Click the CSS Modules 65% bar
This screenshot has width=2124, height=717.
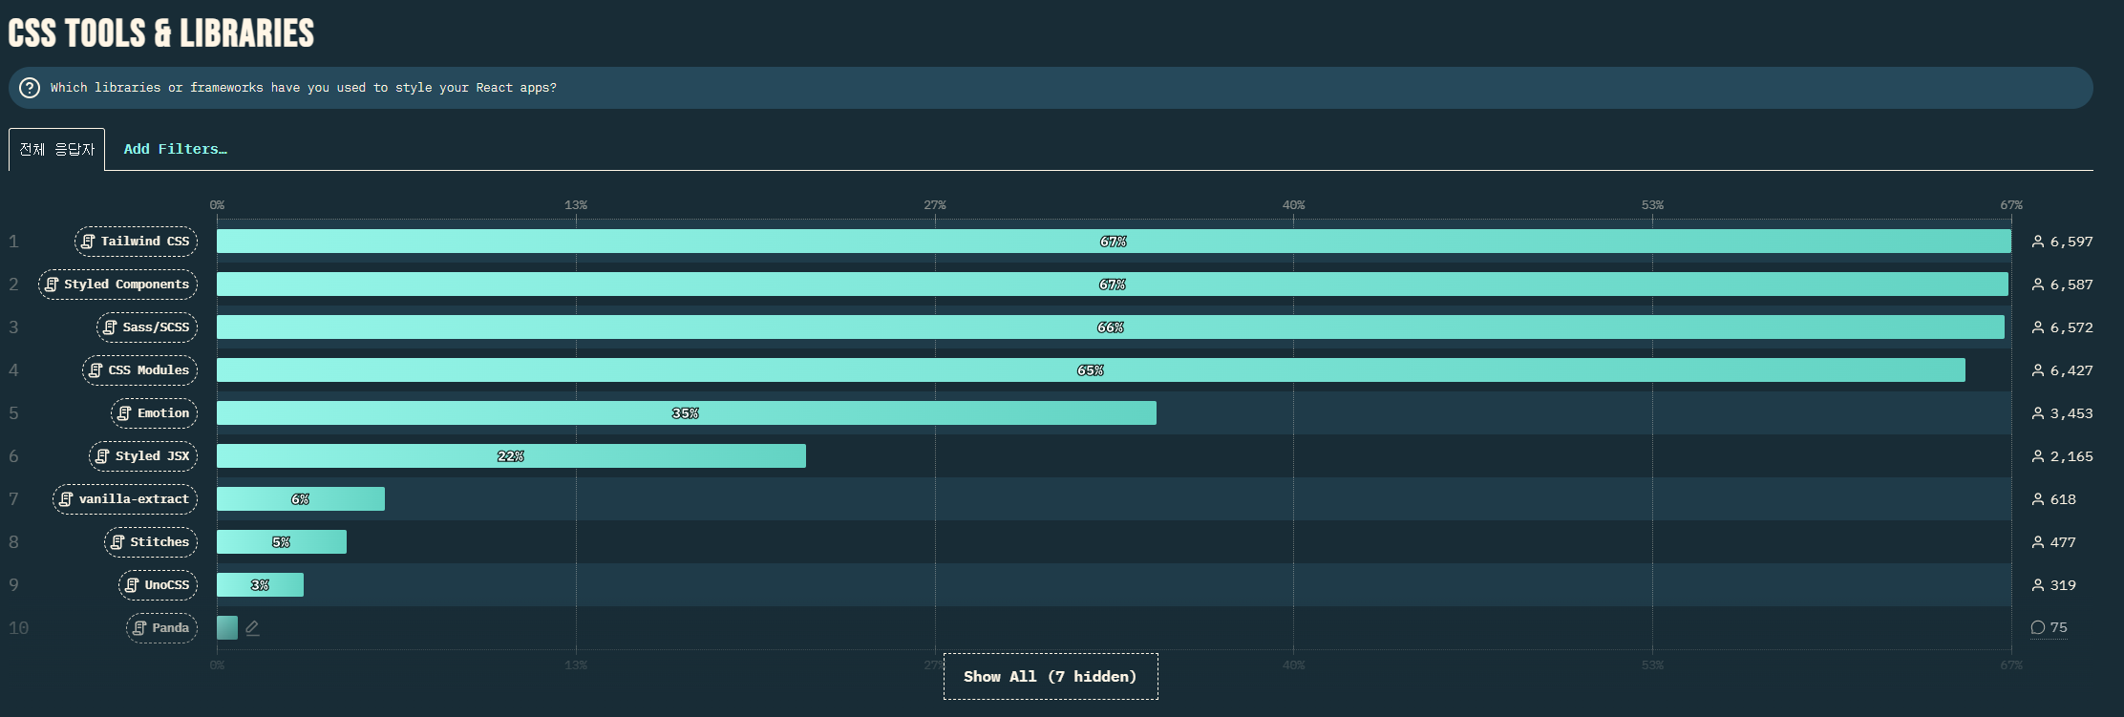click(1091, 370)
